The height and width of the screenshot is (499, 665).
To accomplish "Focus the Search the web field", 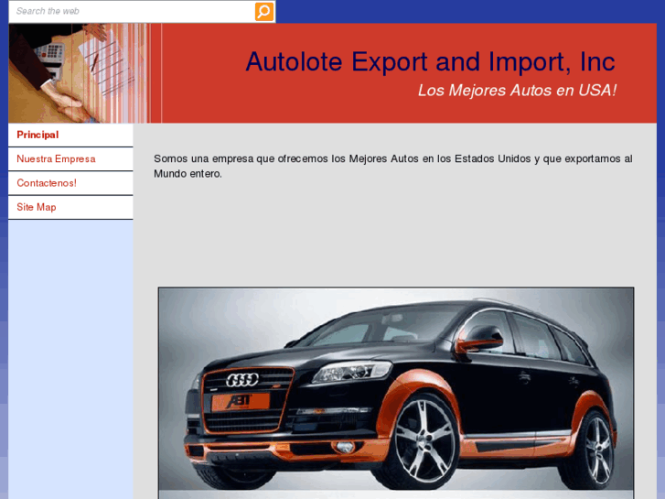I will (x=132, y=12).
